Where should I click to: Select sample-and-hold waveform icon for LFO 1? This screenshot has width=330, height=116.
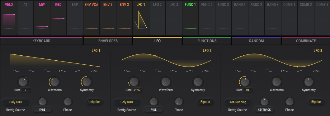pyautogui.click(x=94, y=71)
